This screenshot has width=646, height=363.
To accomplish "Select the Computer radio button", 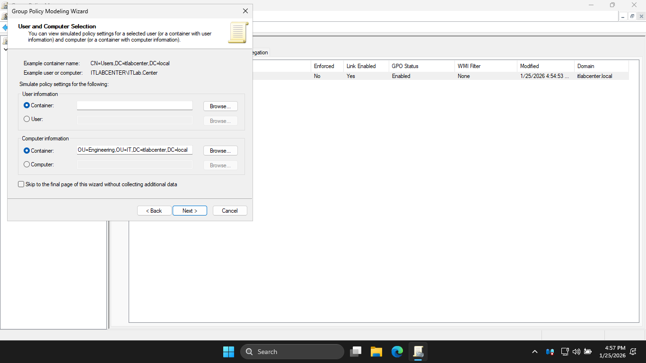I will click(x=27, y=164).
